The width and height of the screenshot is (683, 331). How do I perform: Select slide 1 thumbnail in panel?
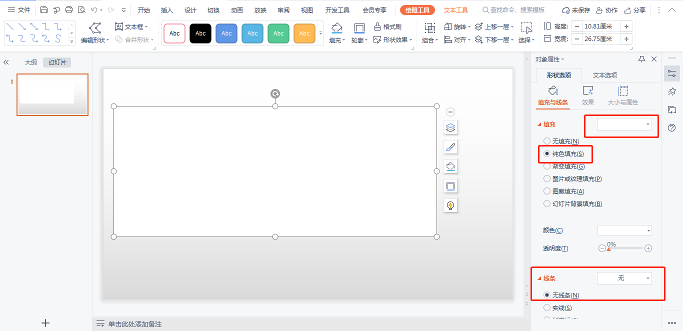click(x=52, y=94)
